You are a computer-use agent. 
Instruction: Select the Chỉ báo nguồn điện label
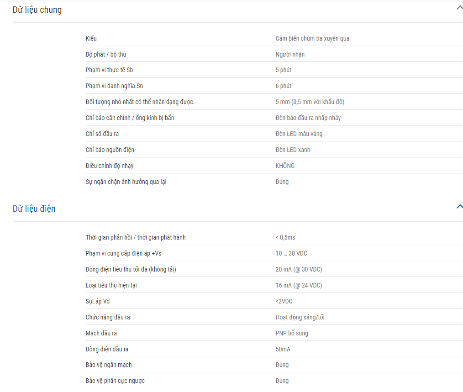[x=110, y=150]
